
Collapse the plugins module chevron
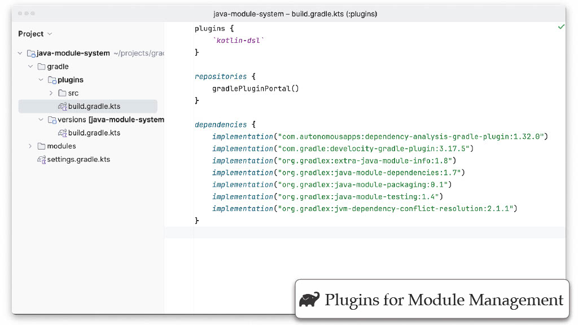tap(41, 80)
